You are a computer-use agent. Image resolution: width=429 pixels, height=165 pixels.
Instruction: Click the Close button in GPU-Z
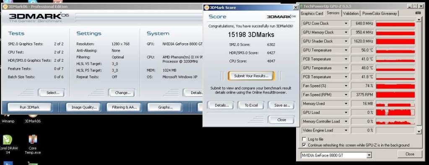click(410, 154)
